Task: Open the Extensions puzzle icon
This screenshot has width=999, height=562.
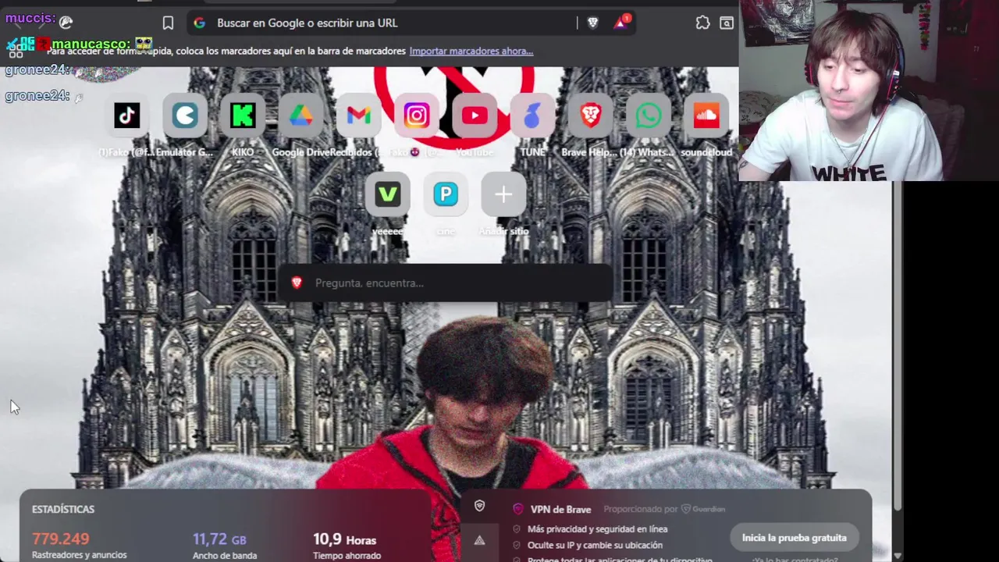Action: coord(702,23)
